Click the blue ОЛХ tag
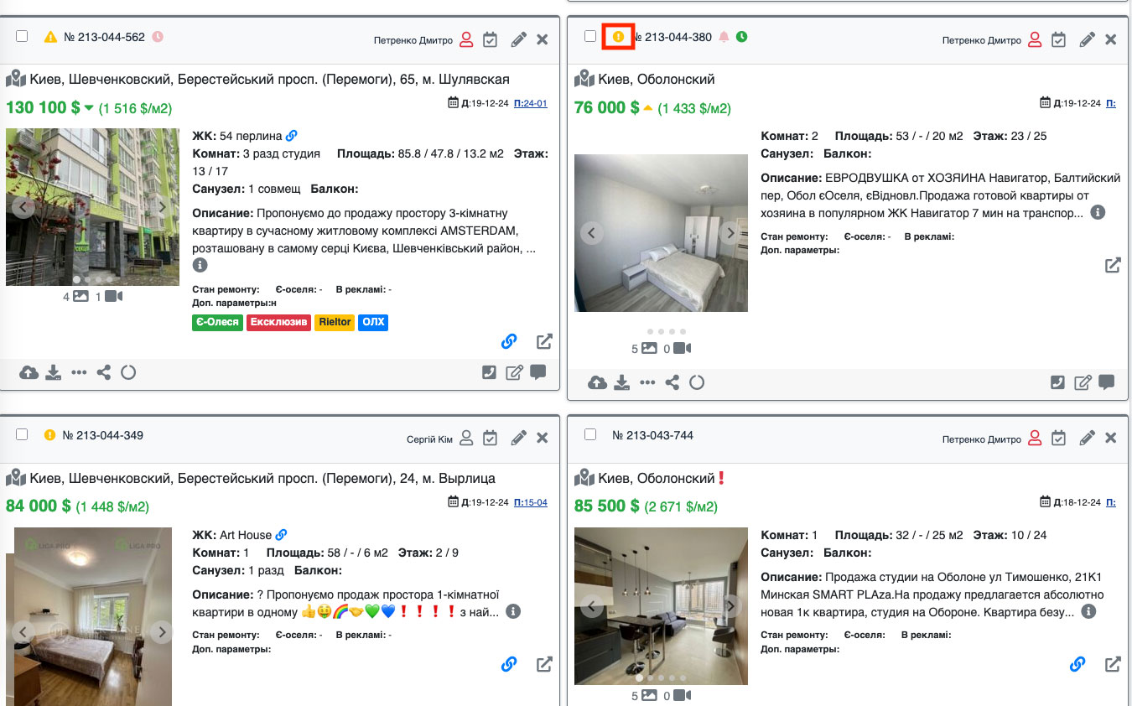 373,322
